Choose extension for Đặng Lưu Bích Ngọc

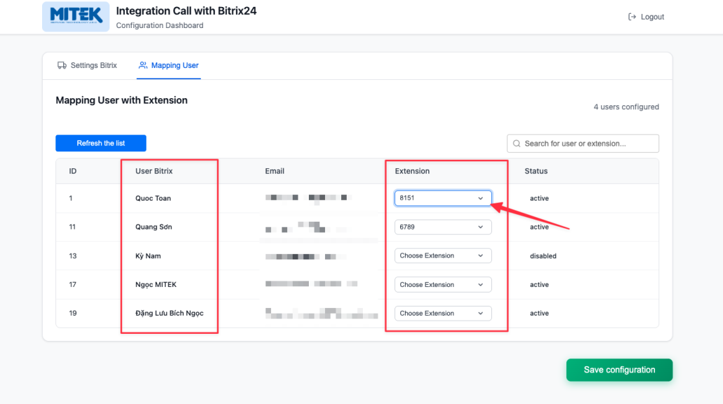point(443,314)
